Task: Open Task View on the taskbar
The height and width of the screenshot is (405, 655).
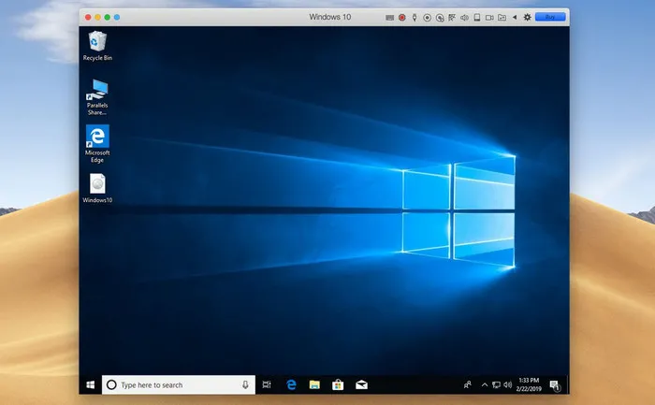Action: pos(267,384)
